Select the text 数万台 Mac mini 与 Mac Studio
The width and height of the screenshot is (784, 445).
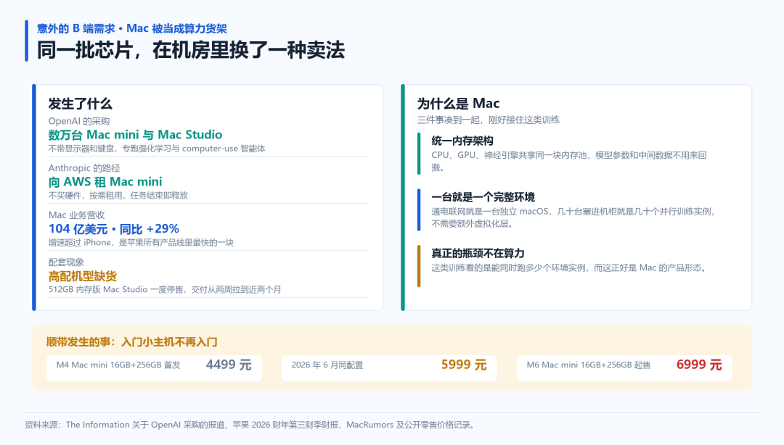coord(135,134)
